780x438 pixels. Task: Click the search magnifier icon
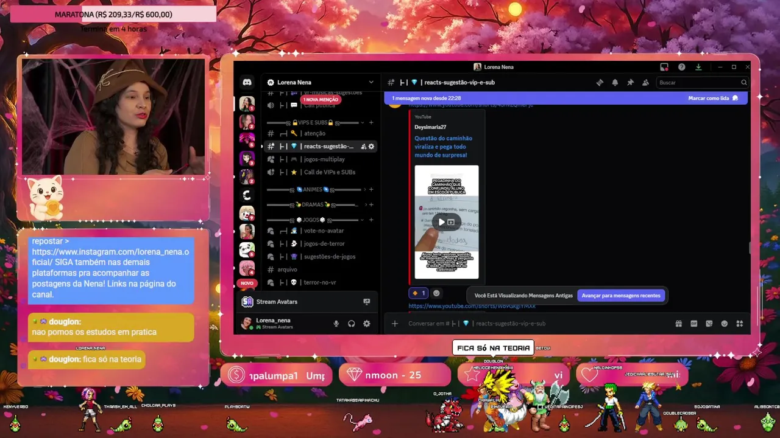(x=743, y=82)
